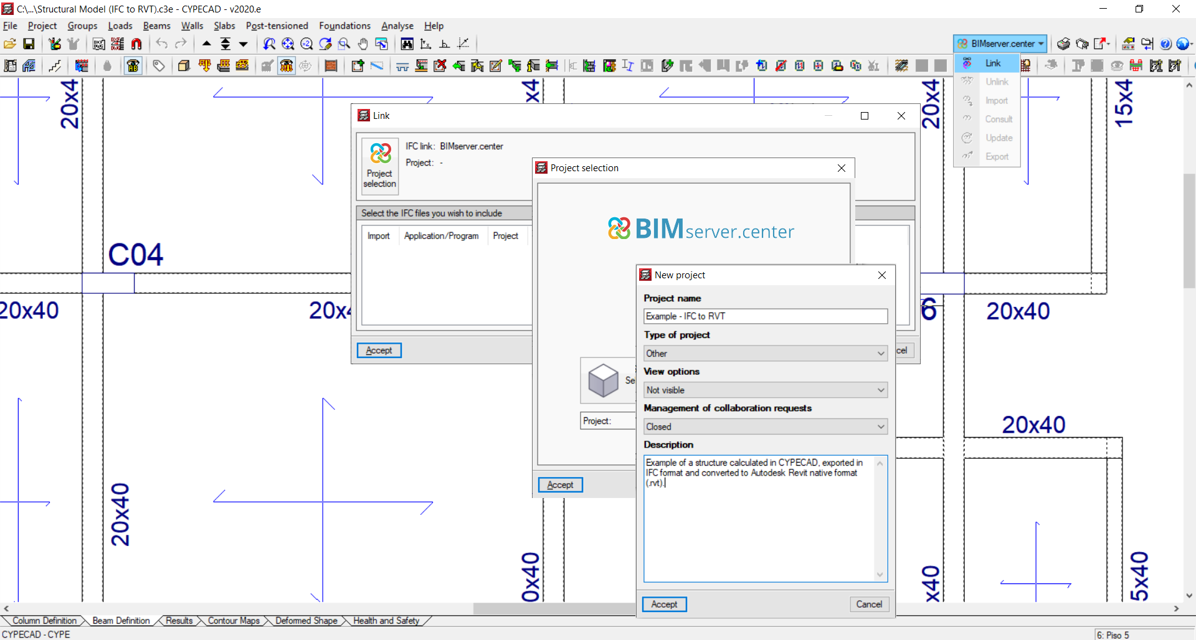Click the globe icon on the toolbar

[x=1184, y=44]
